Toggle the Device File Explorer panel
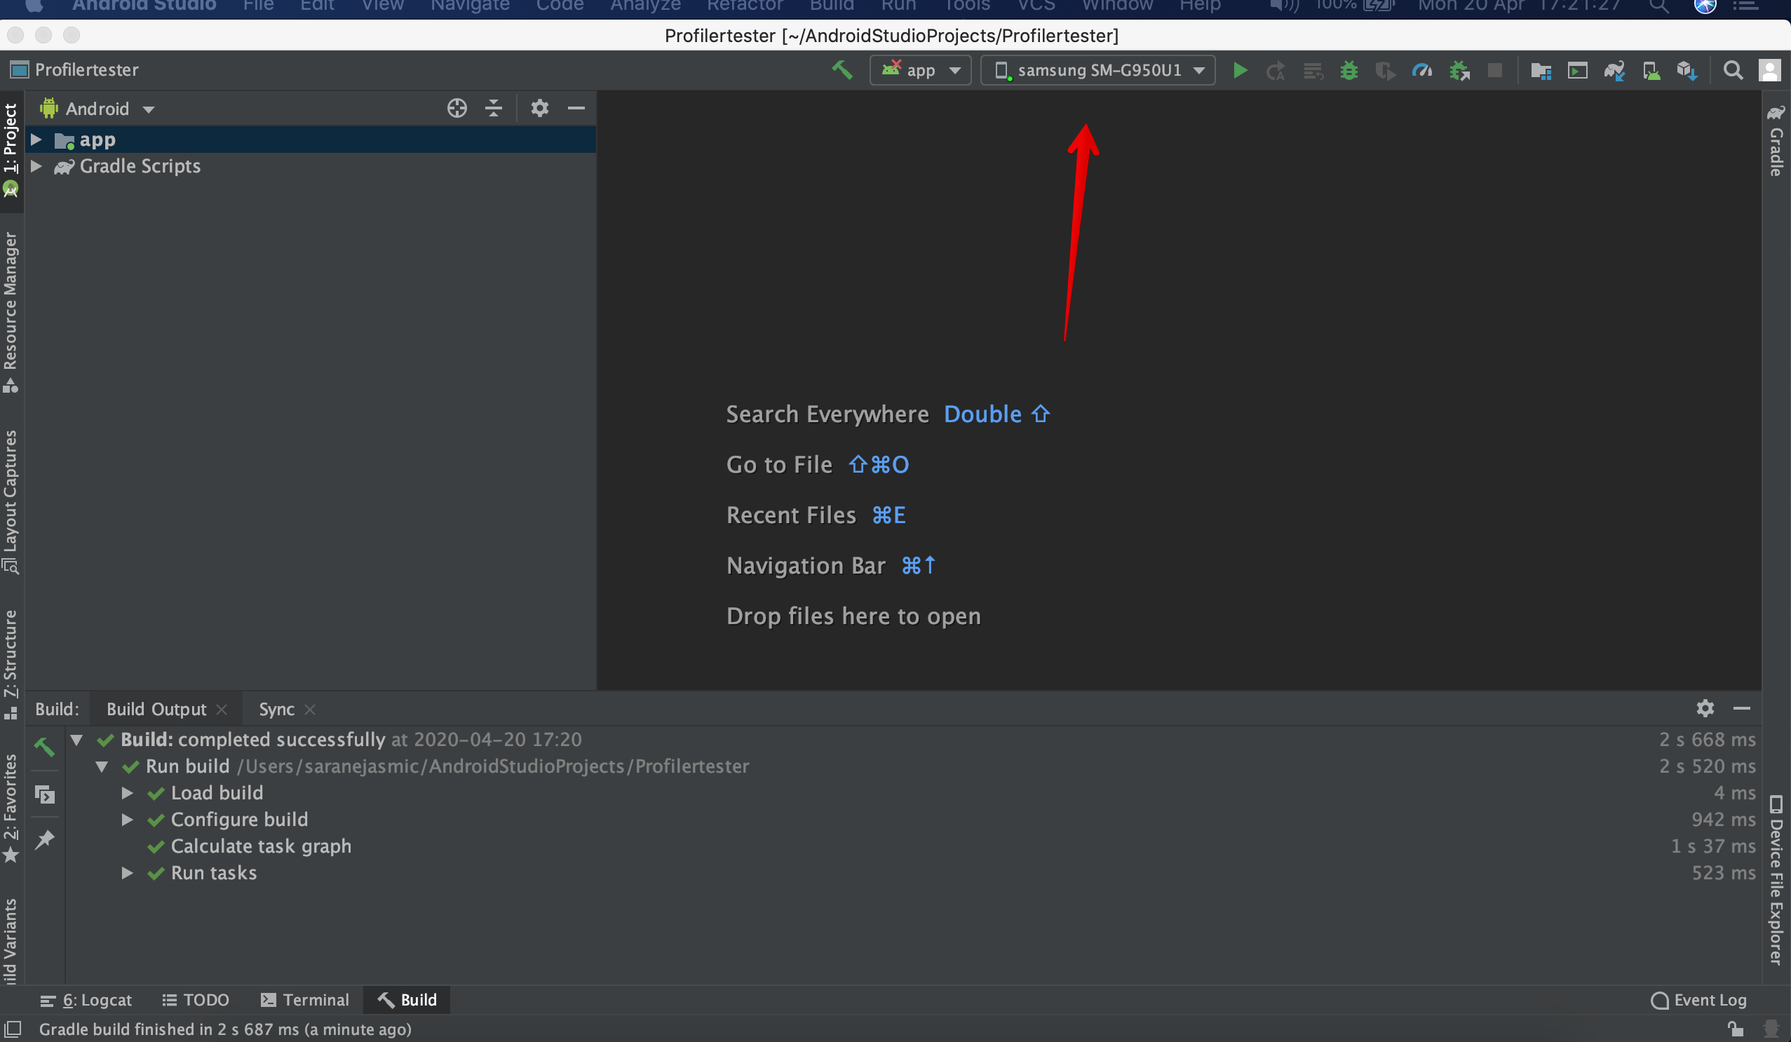The image size is (1791, 1042). click(1776, 880)
